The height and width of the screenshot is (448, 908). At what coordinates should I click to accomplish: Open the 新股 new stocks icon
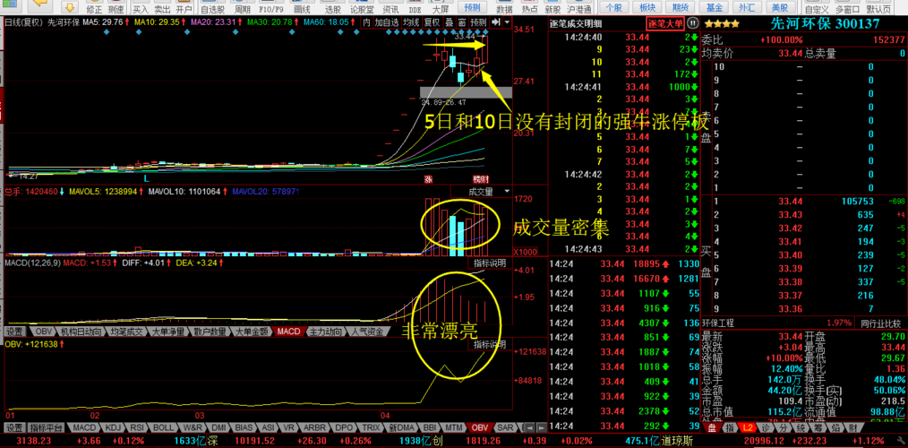[x=553, y=7]
